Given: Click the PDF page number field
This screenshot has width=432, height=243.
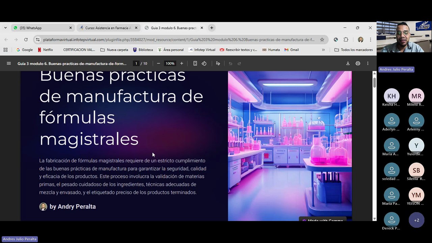Looking at the screenshot, I should pyautogui.click(x=136, y=63).
